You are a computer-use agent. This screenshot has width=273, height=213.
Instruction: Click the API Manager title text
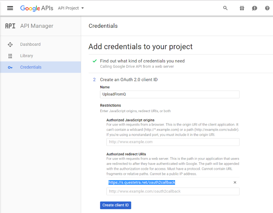click(37, 26)
